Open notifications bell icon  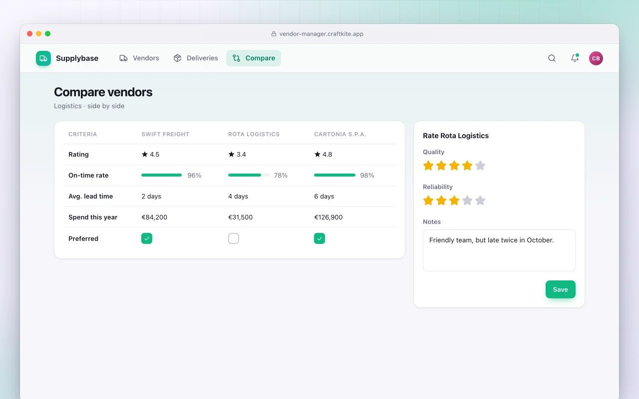tap(575, 58)
